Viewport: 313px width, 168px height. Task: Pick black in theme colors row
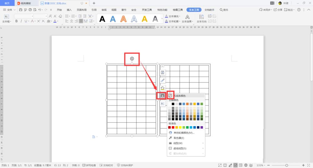(173, 104)
